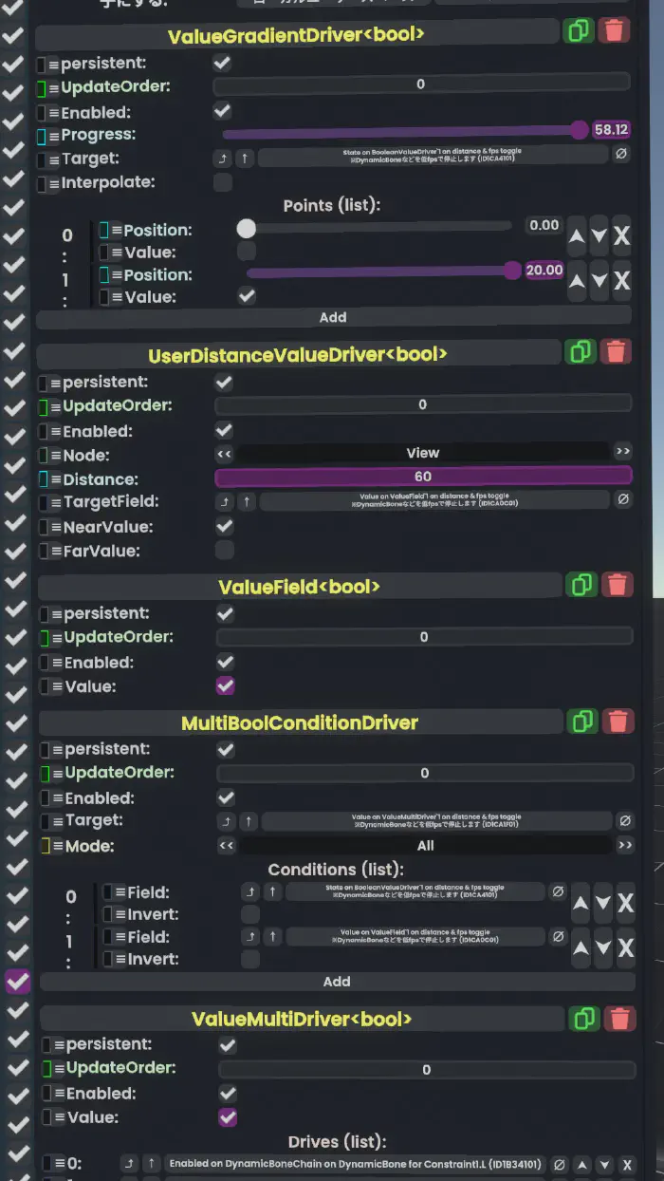The width and height of the screenshot is (664, 1181).
Task: Move point 1 up in Points list
Action: pos(579,281)
